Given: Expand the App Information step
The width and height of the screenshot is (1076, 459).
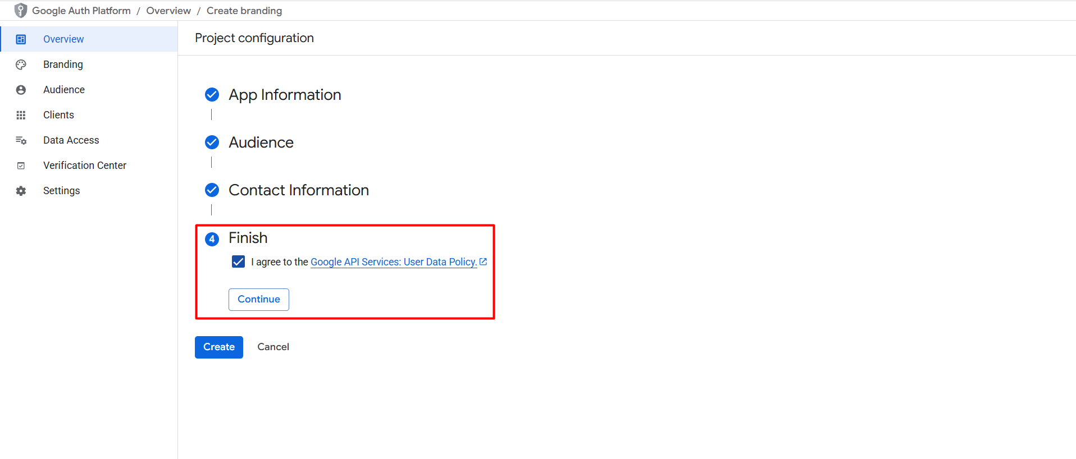Looking at the screenshot, I should 285,95.
